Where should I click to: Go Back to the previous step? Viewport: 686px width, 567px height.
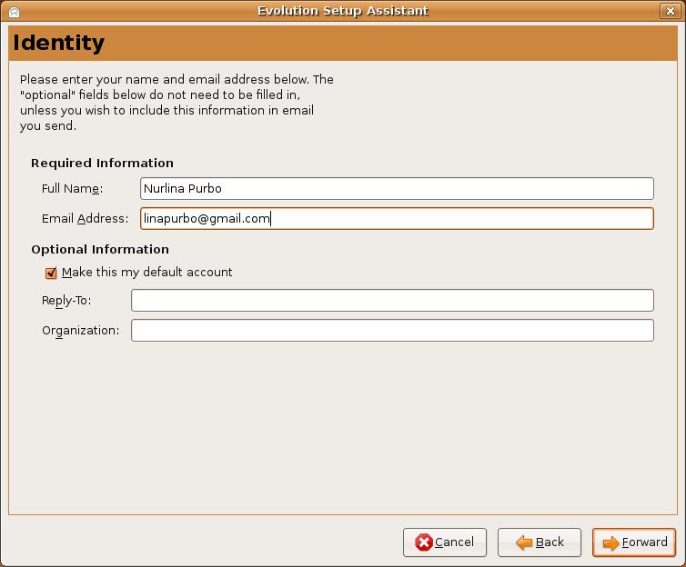point(540,542)
